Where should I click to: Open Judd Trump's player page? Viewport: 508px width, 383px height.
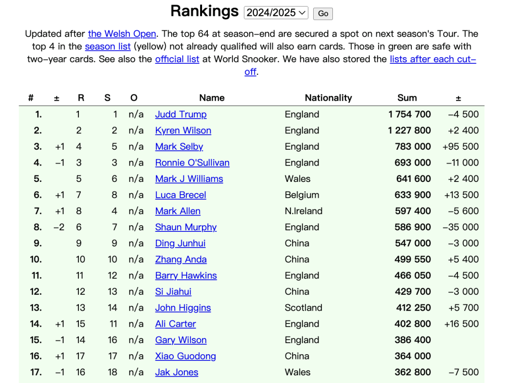[x=181, y=114]
